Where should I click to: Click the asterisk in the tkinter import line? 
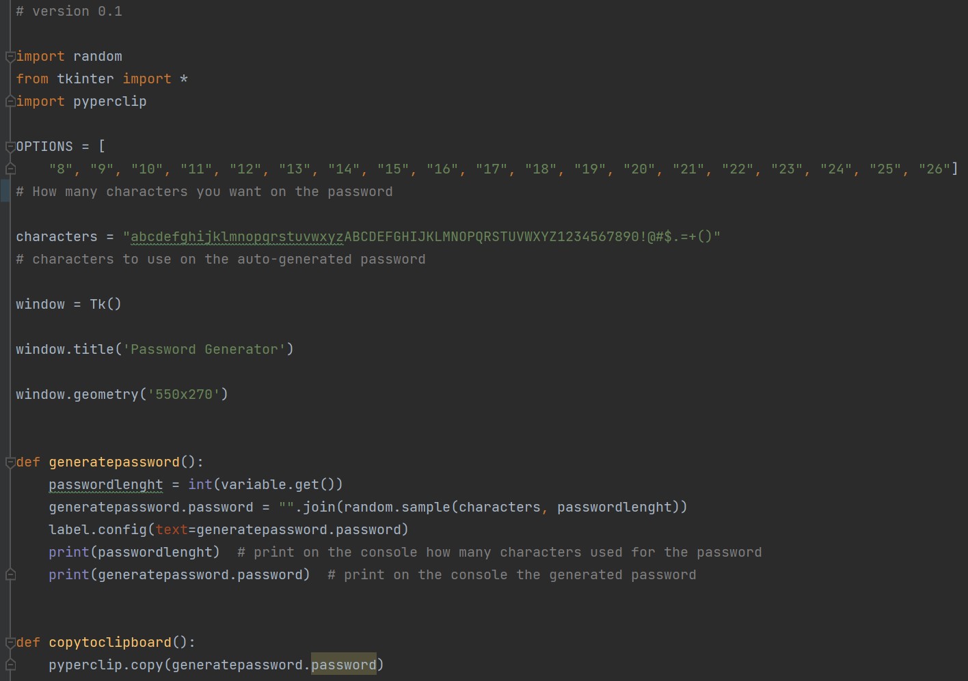184,79
